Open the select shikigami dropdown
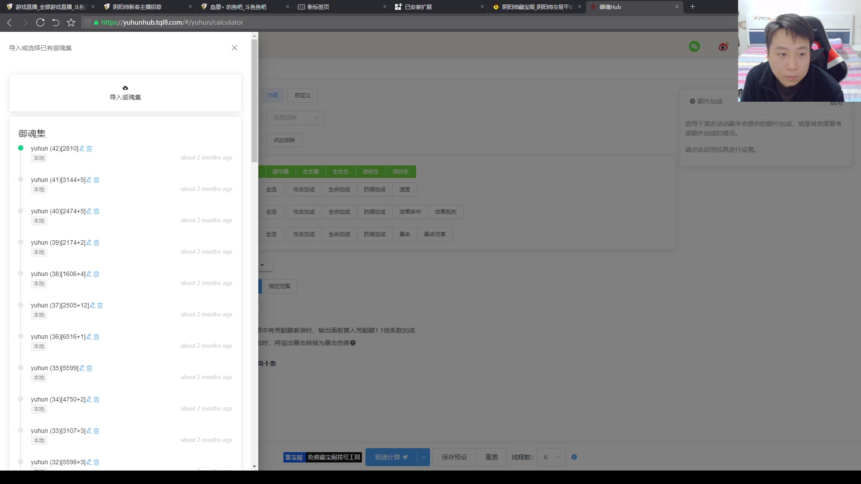 point(296,117)
